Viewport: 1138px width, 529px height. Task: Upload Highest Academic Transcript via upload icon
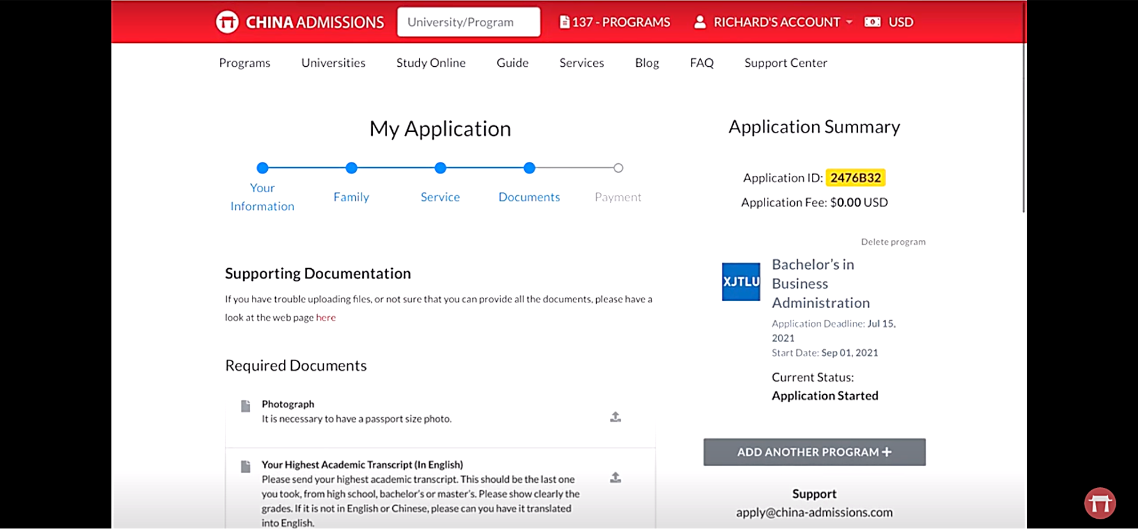coord(615,478)
